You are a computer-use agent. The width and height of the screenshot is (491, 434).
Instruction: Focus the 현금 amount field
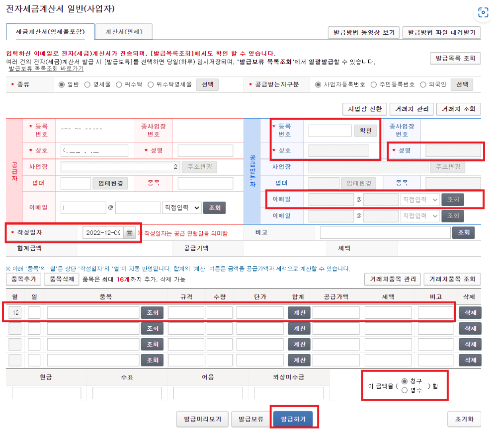pyautogui.click(x=46, y=393)
